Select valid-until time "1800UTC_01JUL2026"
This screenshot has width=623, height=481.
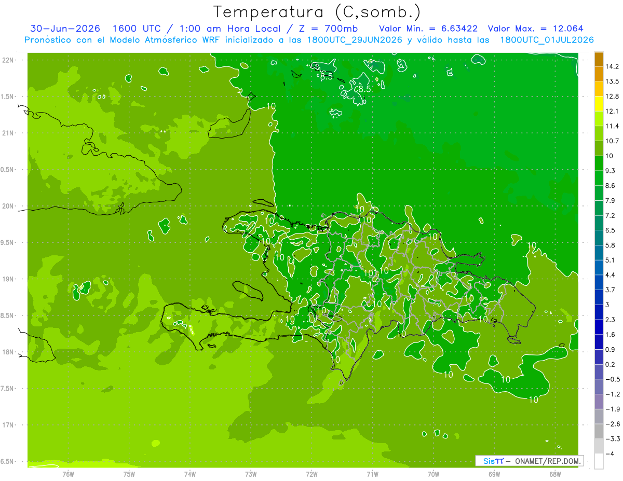[547, 40]
